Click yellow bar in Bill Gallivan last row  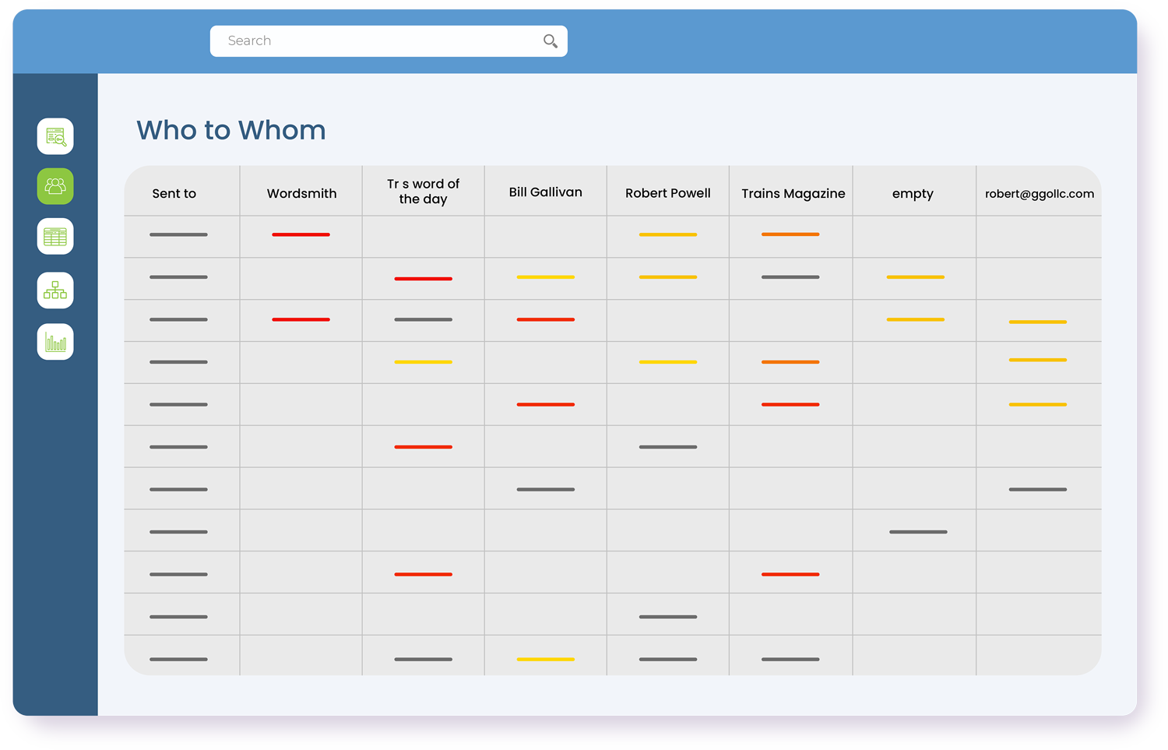click(546, 660)
